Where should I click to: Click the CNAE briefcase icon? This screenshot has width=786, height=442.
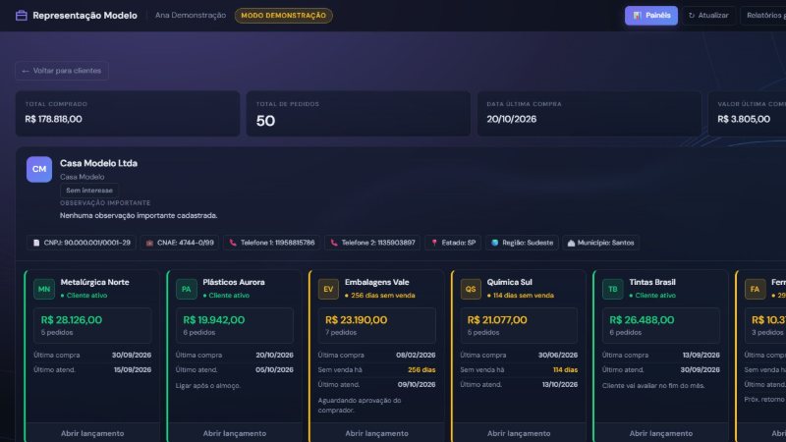coord(149,243)
